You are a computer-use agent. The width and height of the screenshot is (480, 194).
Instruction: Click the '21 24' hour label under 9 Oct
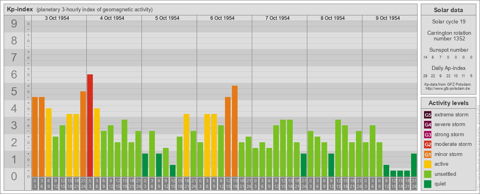[x=414, y=184]
